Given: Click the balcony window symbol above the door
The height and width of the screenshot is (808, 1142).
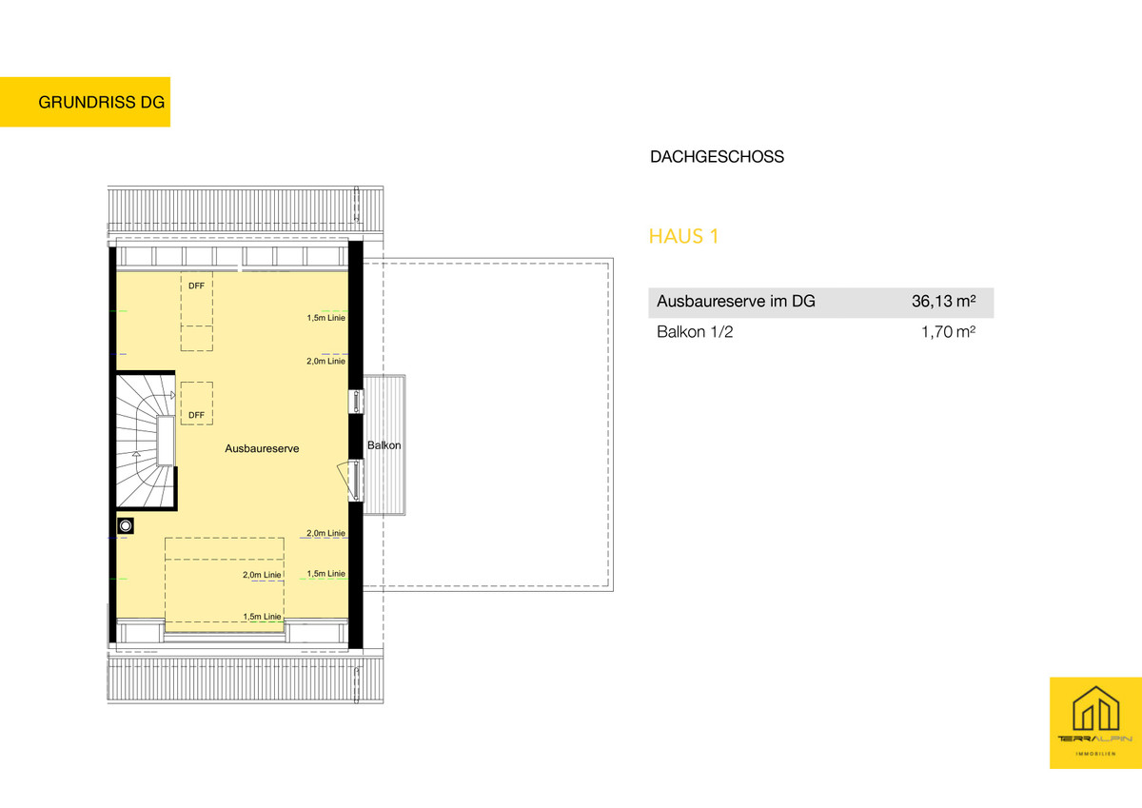Looking at the screenshot, I should (355, 401).
